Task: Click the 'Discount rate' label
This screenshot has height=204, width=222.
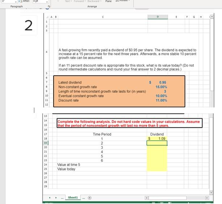Action: (68, 101)
